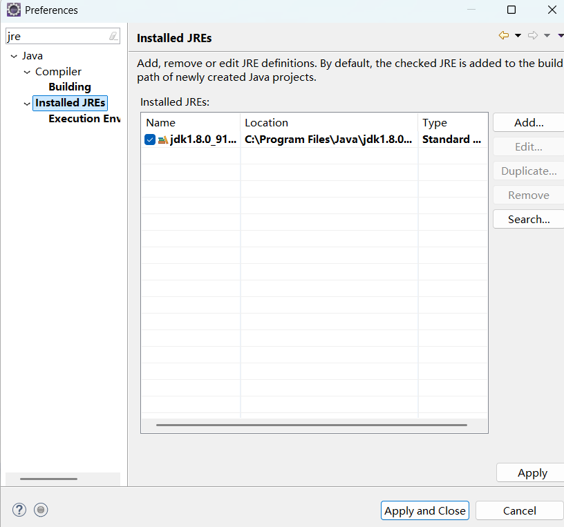
Task: Clear the jre filter field icon
Action: (112, 35)
